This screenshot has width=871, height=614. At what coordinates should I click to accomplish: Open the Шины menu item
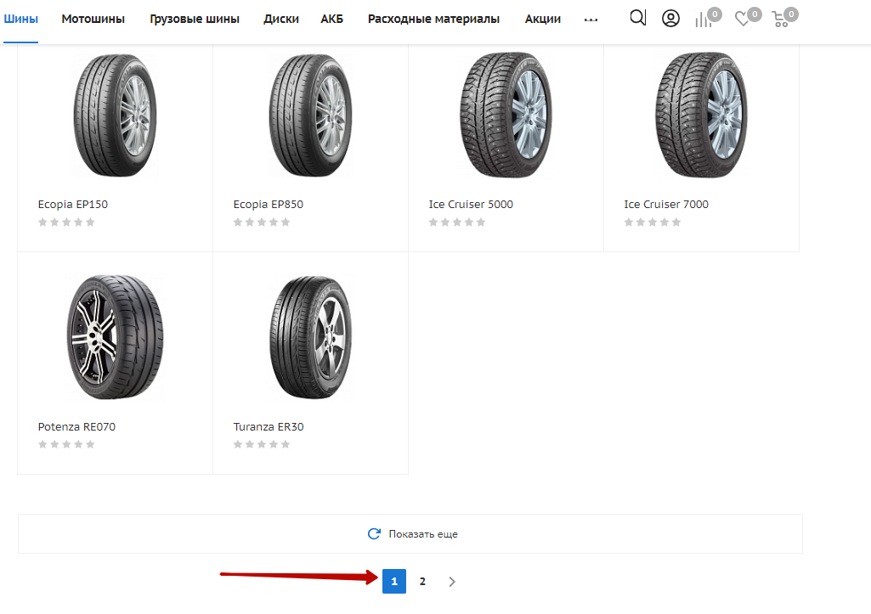[x=20, y=19]
